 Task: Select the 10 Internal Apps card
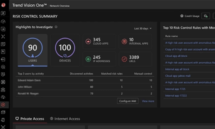[135, 41]
